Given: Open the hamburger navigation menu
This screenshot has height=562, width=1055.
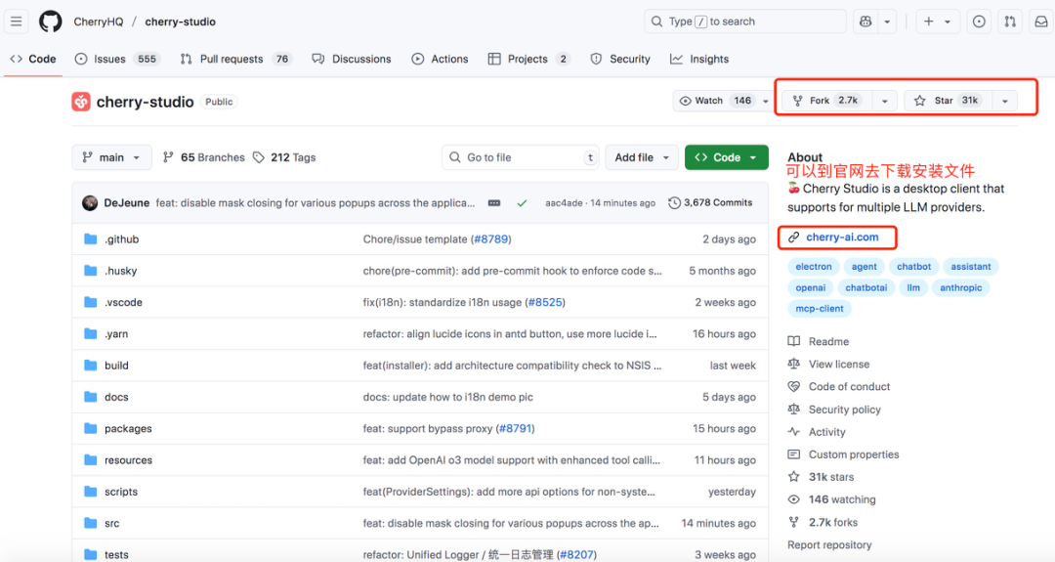Looking at the screenshot, I should tap(17, 22).
